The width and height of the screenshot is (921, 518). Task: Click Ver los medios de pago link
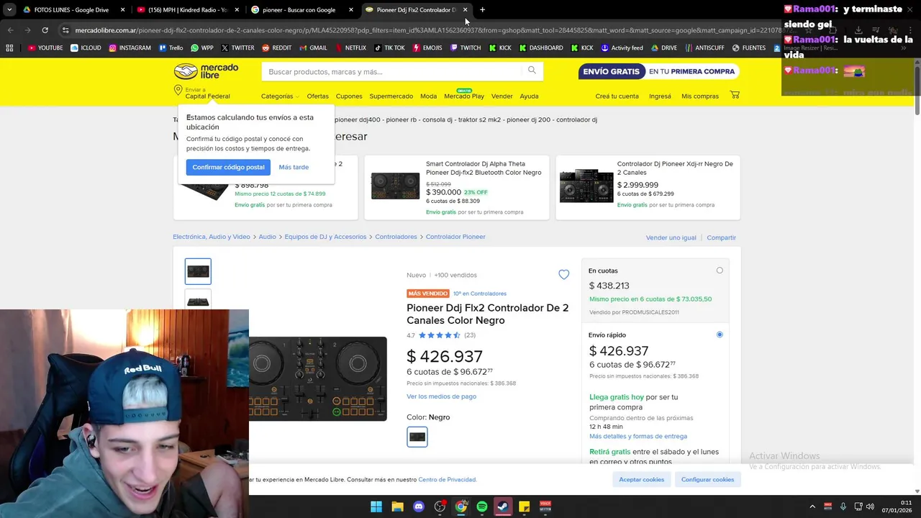click(441, 396)
